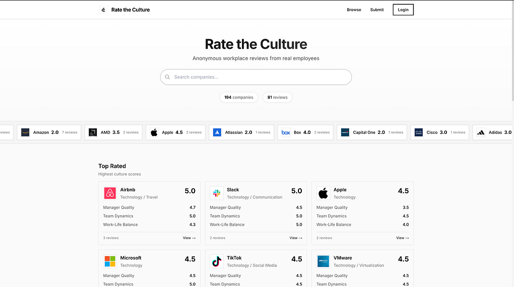The width and height of the screenshot is (514, 287).
Task: Click the Microsoft logo in Top Rated
Action: [110, 261]
